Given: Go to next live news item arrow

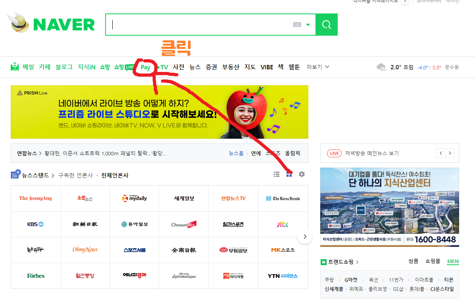Looking at the screenshot, I should [x=450, y=153].
